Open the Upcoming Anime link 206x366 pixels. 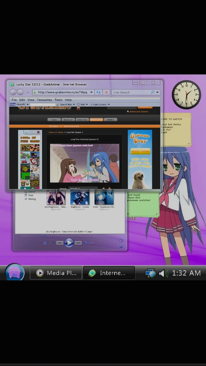coord(72,126)
